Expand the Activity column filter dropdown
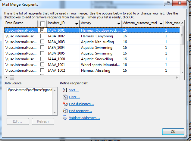Screen dimensions: 191x141 [x=119, y=23]
